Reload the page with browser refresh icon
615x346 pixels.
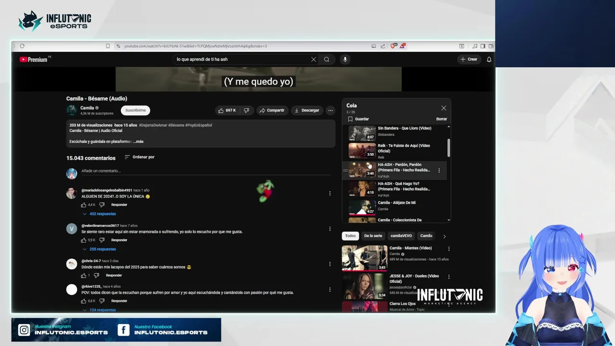(x=22, y=46)
